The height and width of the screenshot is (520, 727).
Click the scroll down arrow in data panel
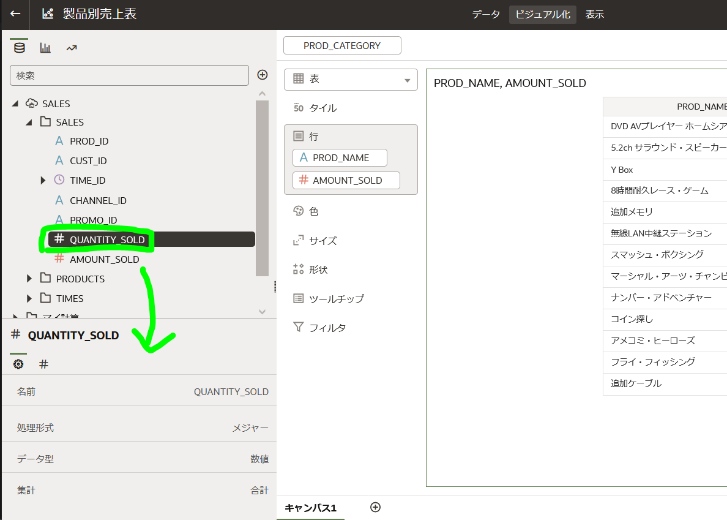[263, 312]
